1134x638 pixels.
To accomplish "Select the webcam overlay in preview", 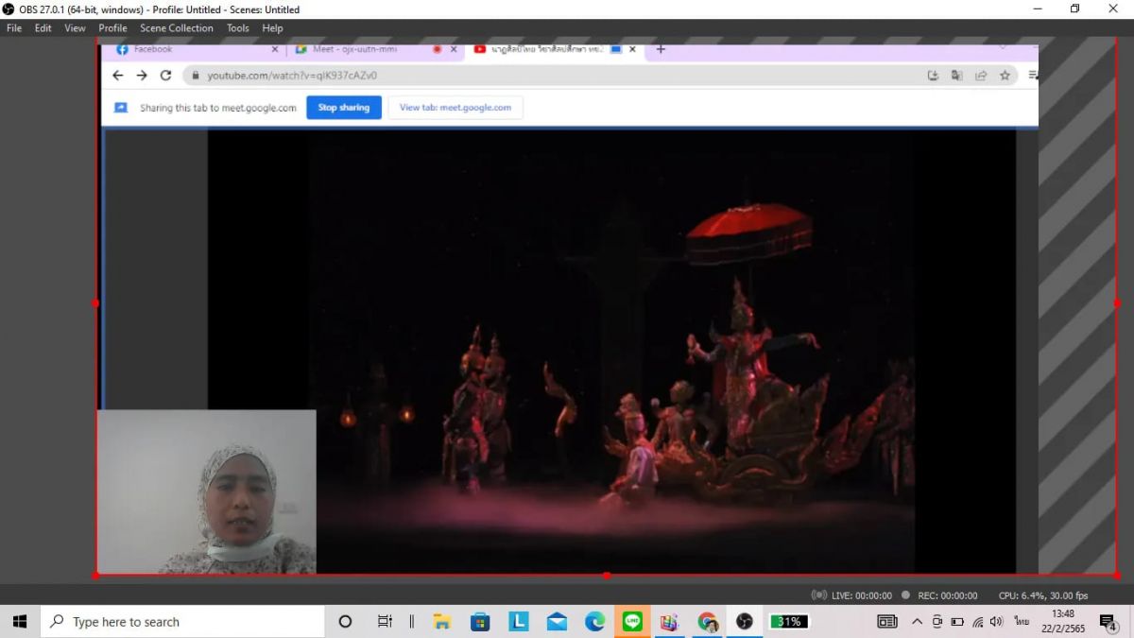I will (x=206, y=491).
